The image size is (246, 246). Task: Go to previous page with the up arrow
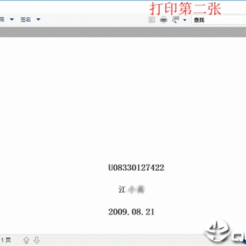click(x=27, y=240)
